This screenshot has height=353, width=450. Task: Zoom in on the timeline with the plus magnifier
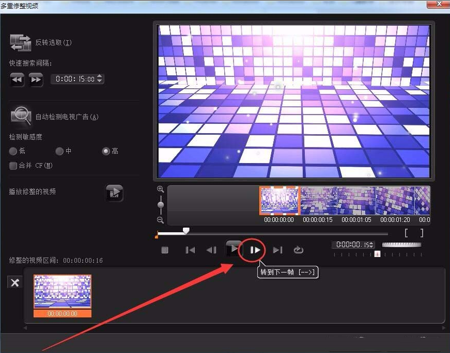[160, 189]
